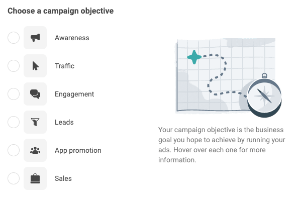Click the Awareness objective label
301x198 pixels.
point(72,38)
